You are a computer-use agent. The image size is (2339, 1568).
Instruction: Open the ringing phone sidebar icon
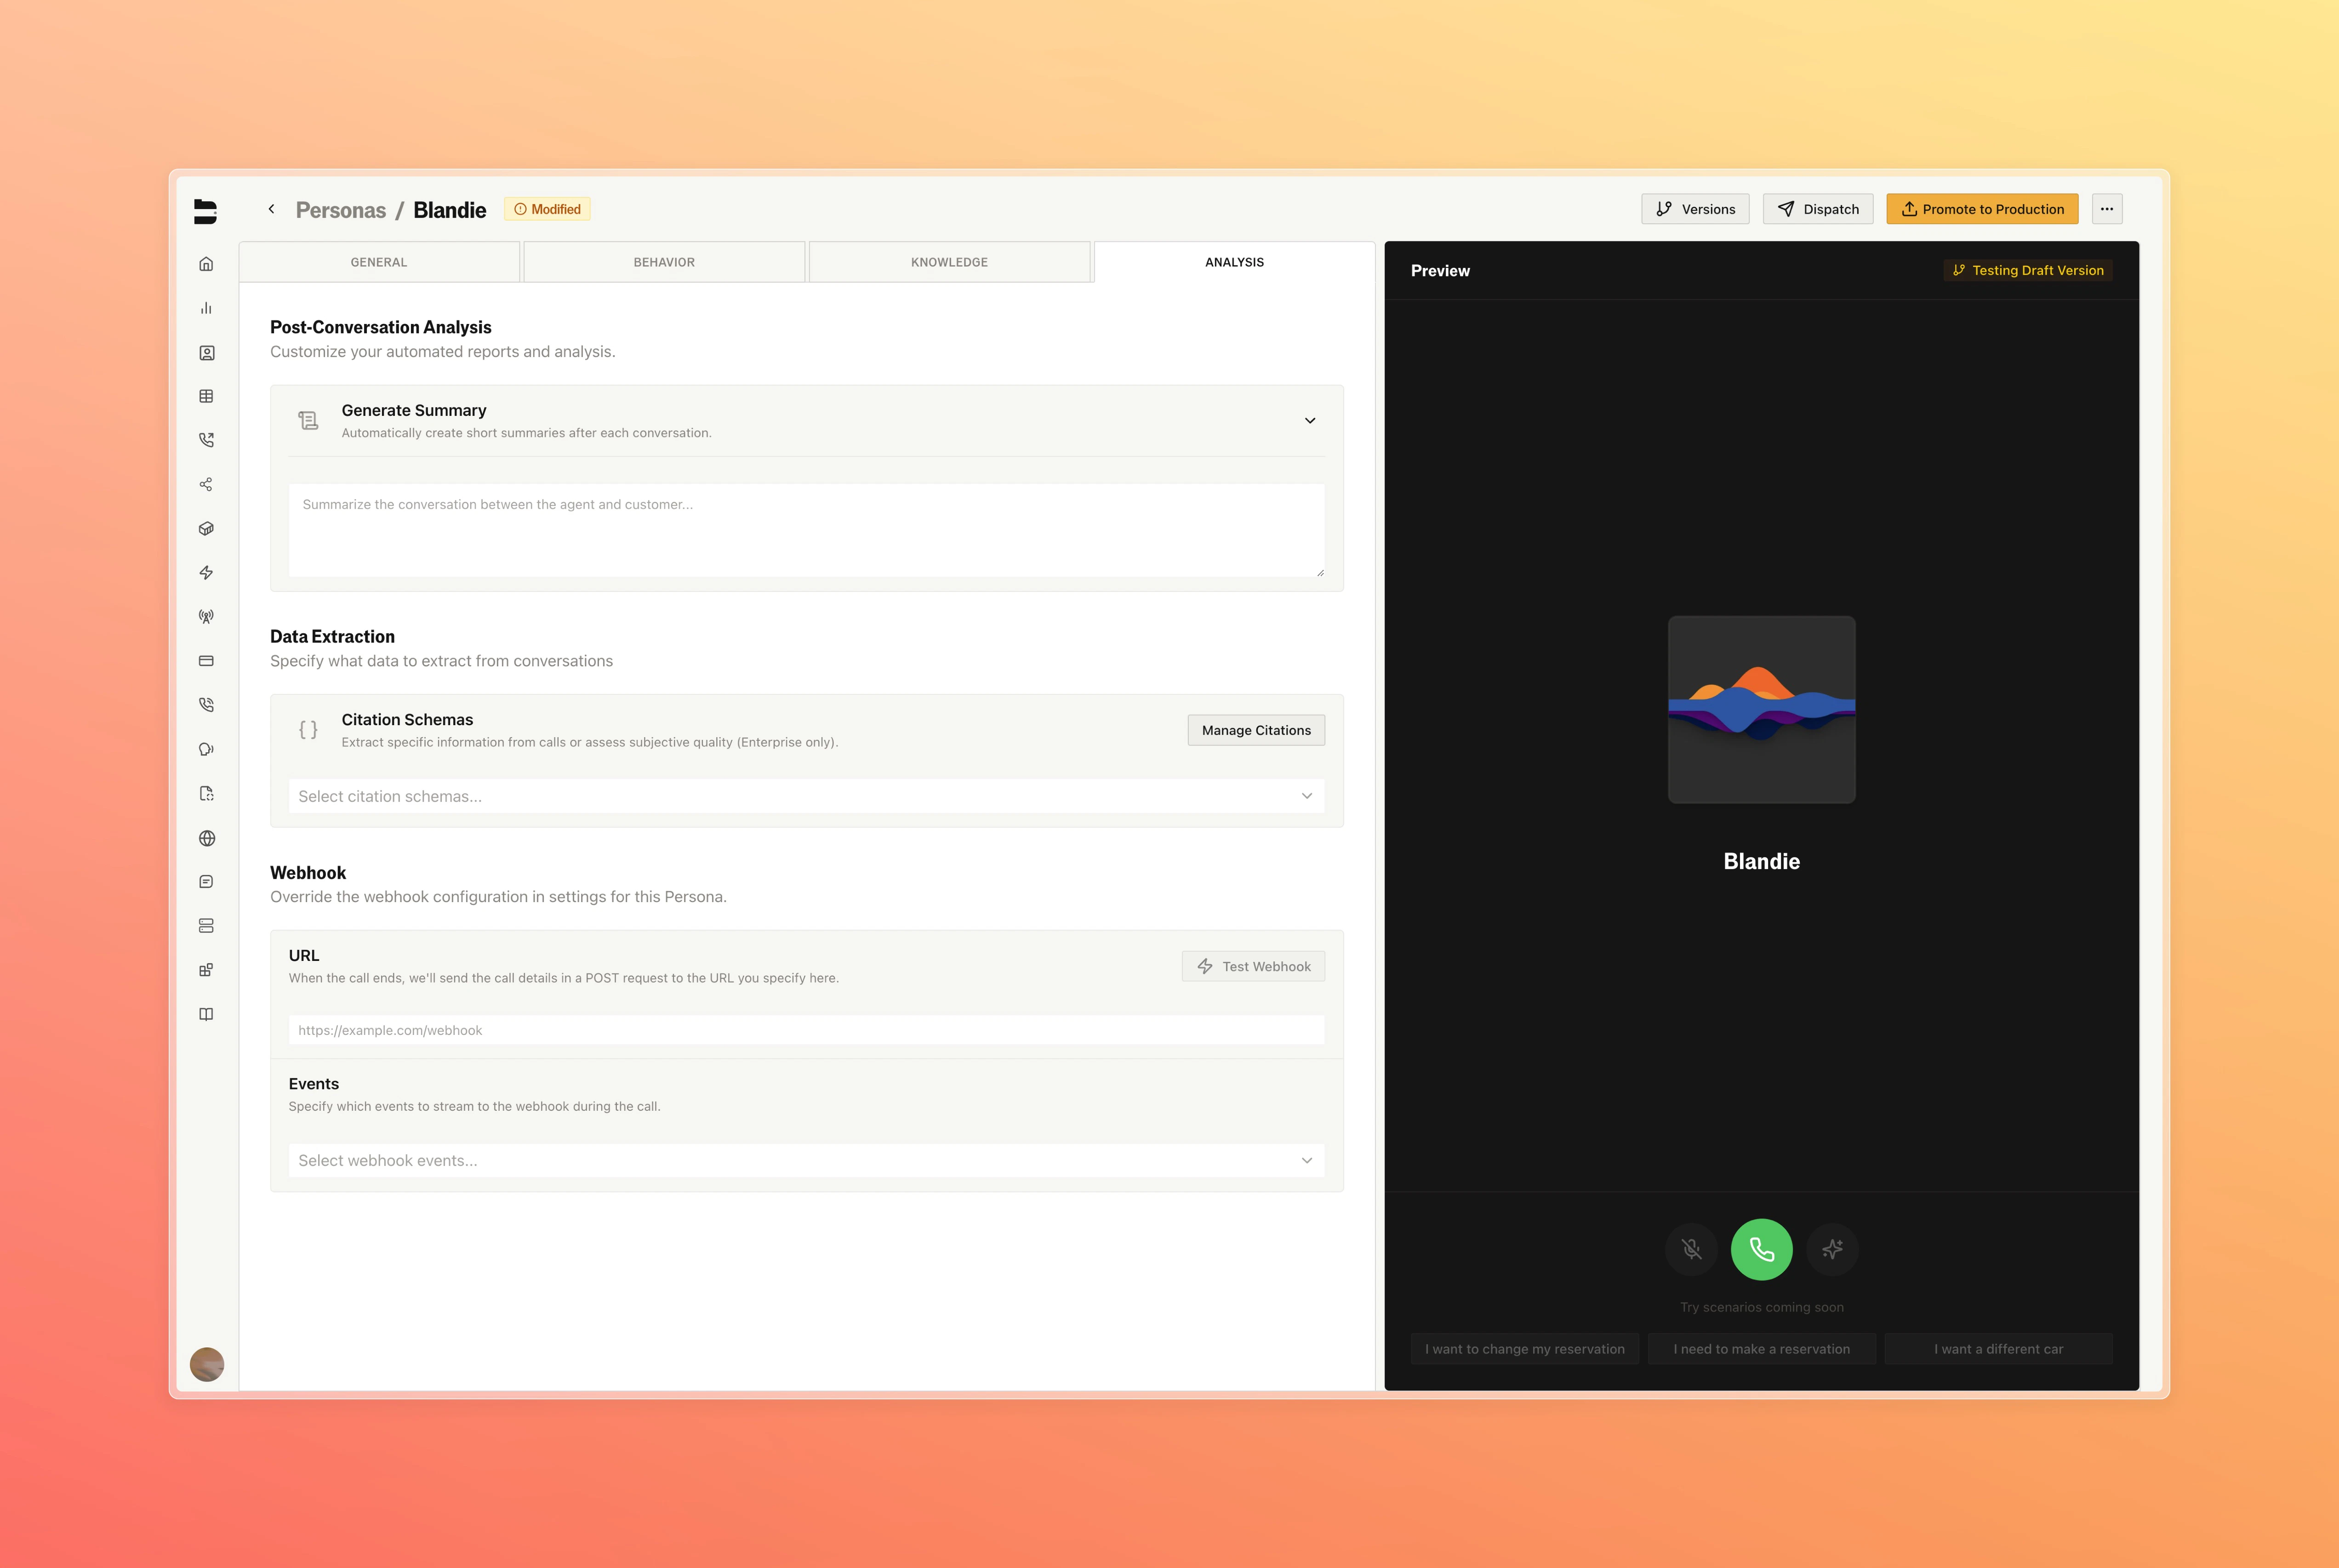206,705
